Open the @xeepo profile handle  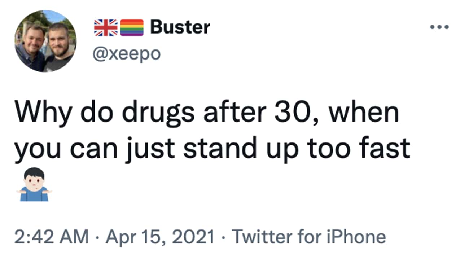126,54
